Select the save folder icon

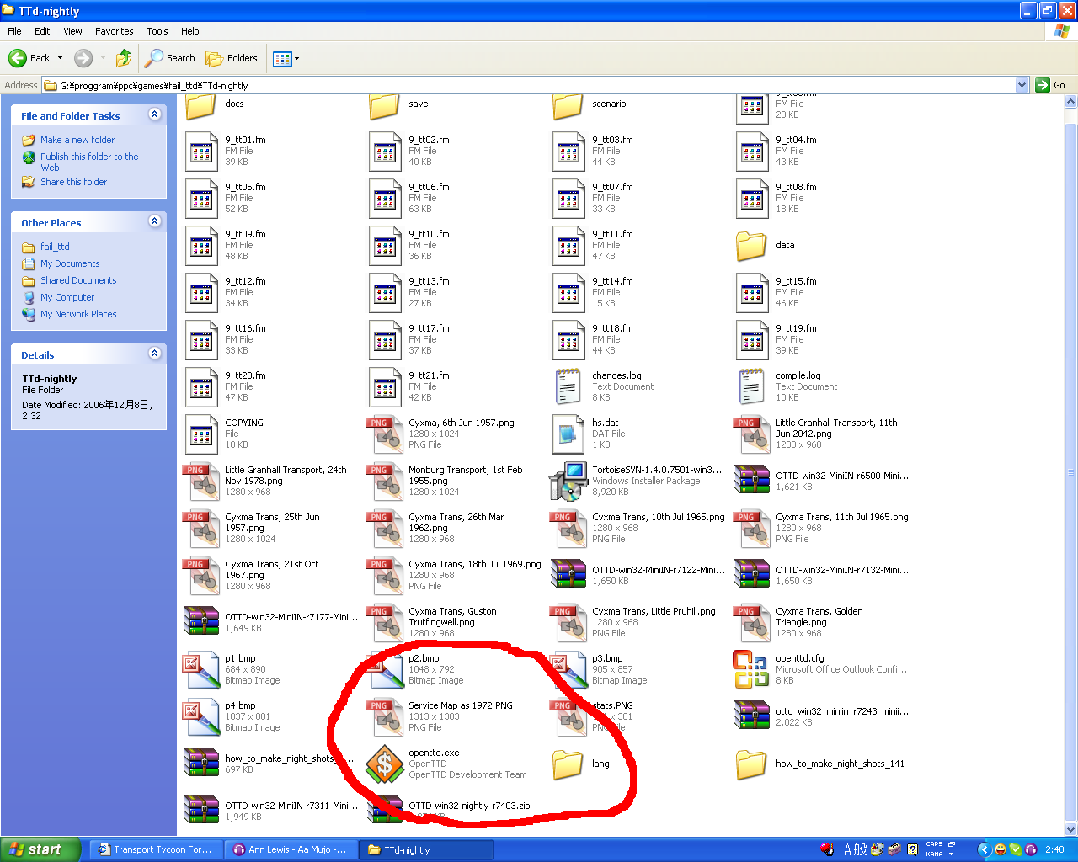pyautogui.click(x=386, y=105)
